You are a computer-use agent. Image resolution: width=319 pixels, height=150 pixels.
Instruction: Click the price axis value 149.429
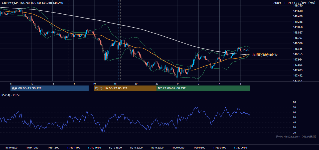298,16
